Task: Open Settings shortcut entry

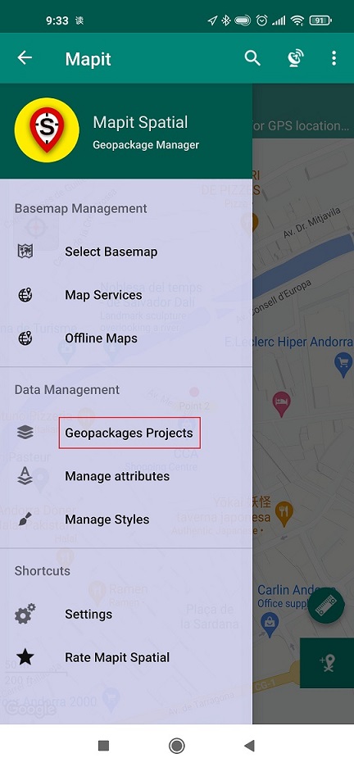Action: coord(126,615)
